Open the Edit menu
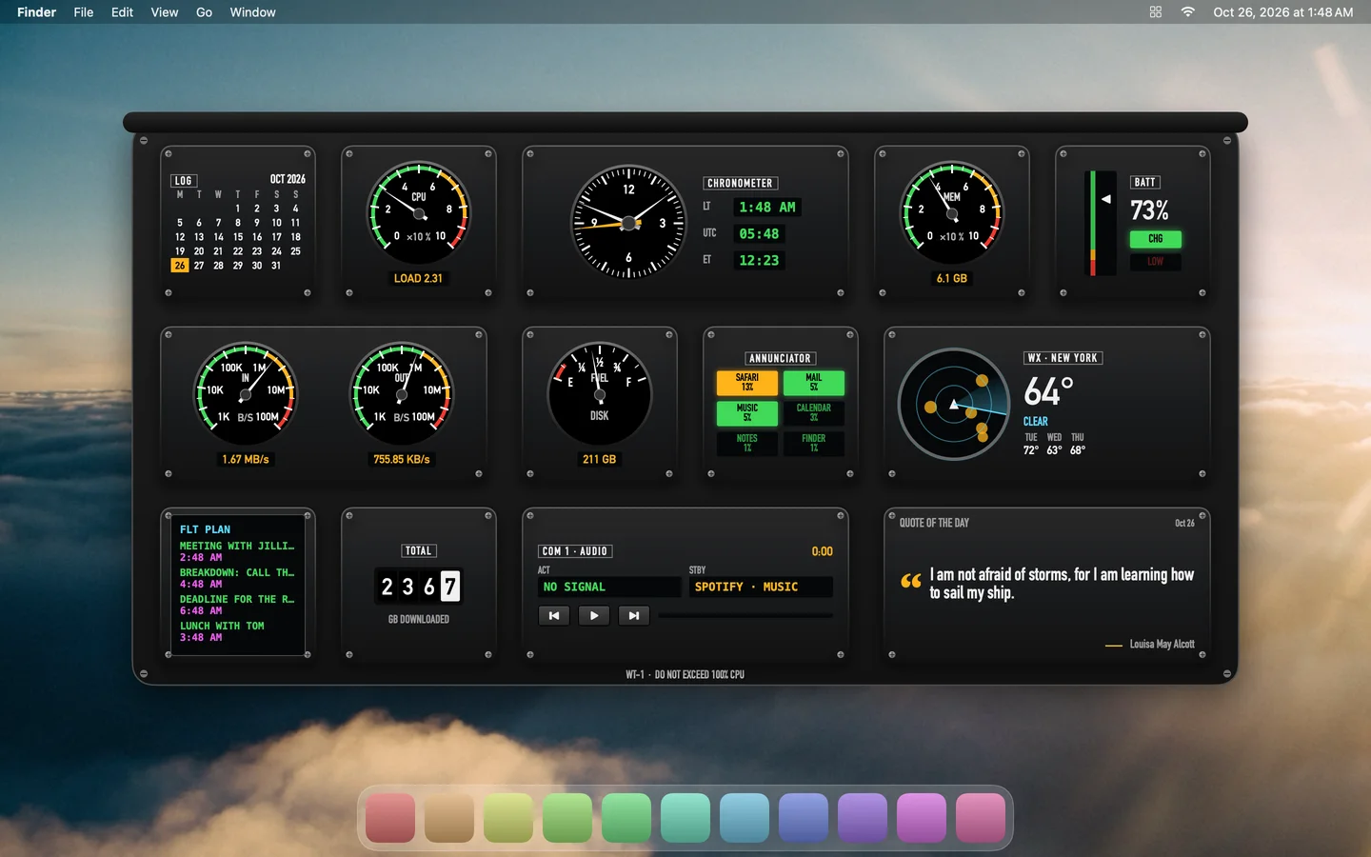Screen dimensions: 1371x857 click(x=122, y=12)
